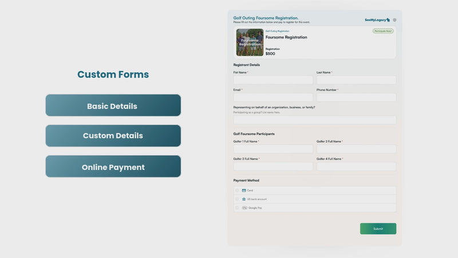Click the circular settings icon beside SeeMyLegacy
This screenshot has width=458, height=258.
394,20
